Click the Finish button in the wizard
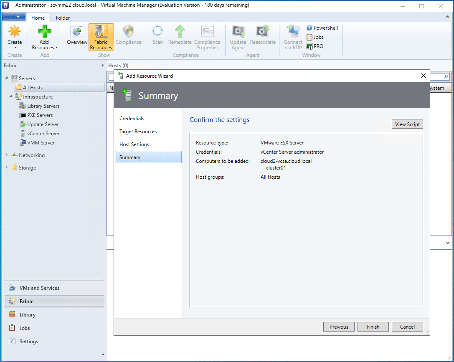Viewport: 454px width, 362px height. pyautogui.click(x=373, y=327)
